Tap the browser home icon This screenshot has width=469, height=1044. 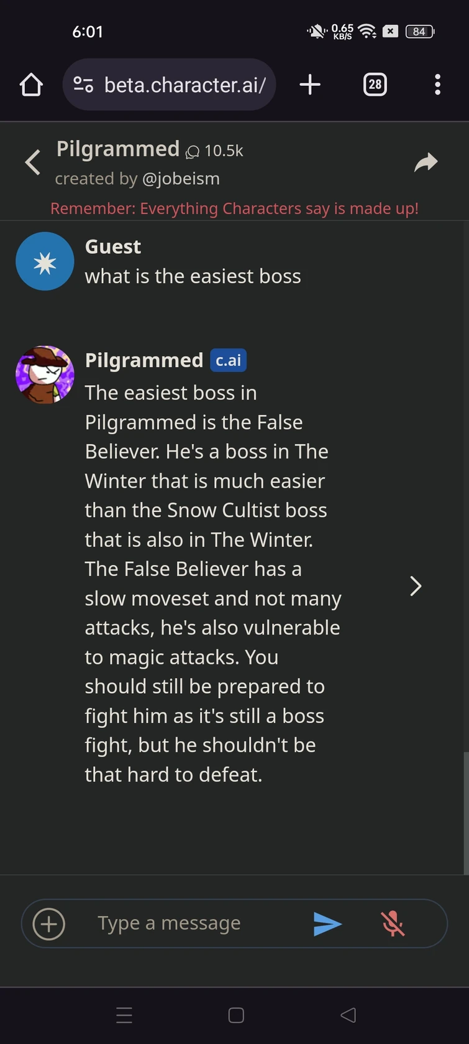click(31, 85)
